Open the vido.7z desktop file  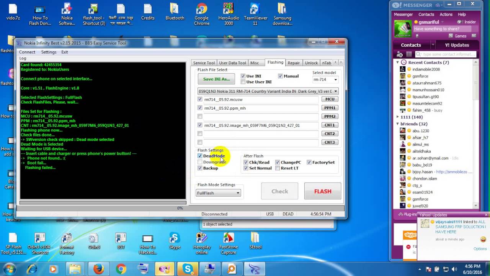pyautogui.click(x=13, y=12)
